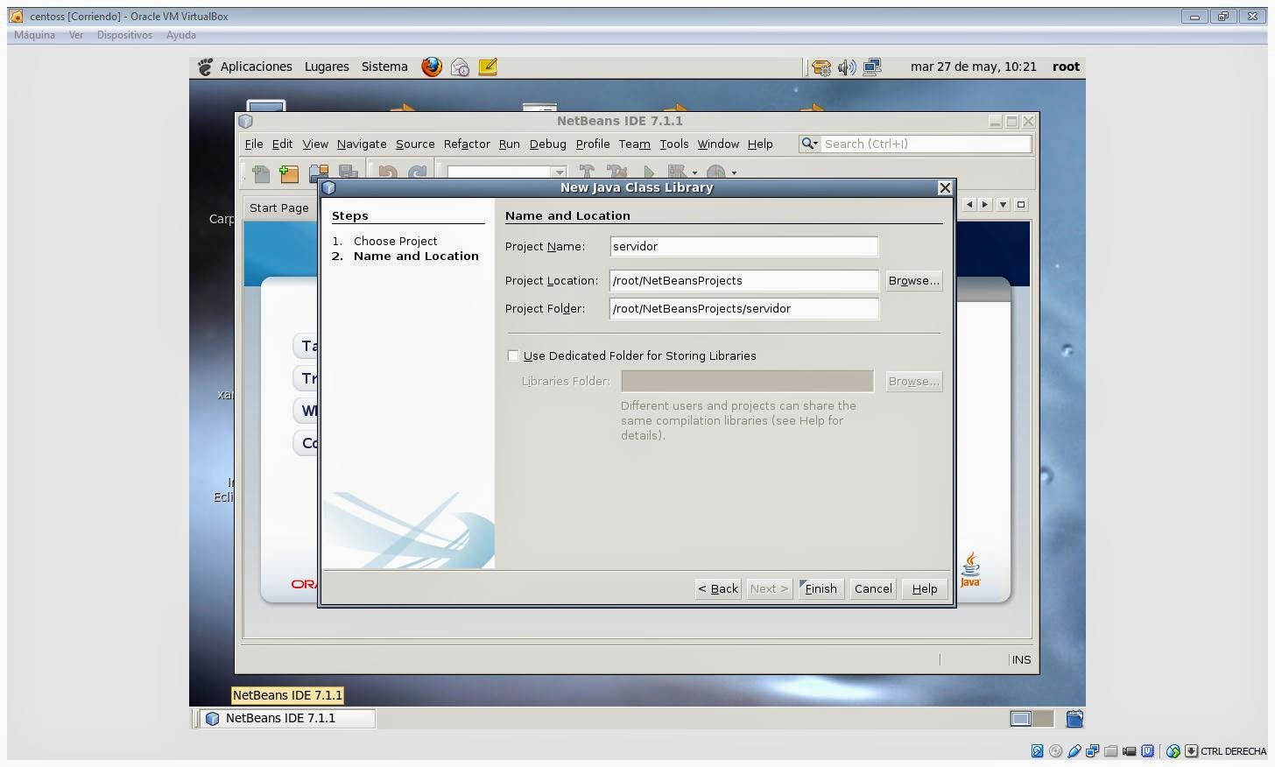
Task: Enable Use Dedicated Folder for Storing Libraries
Action: [x=513, y=355]
